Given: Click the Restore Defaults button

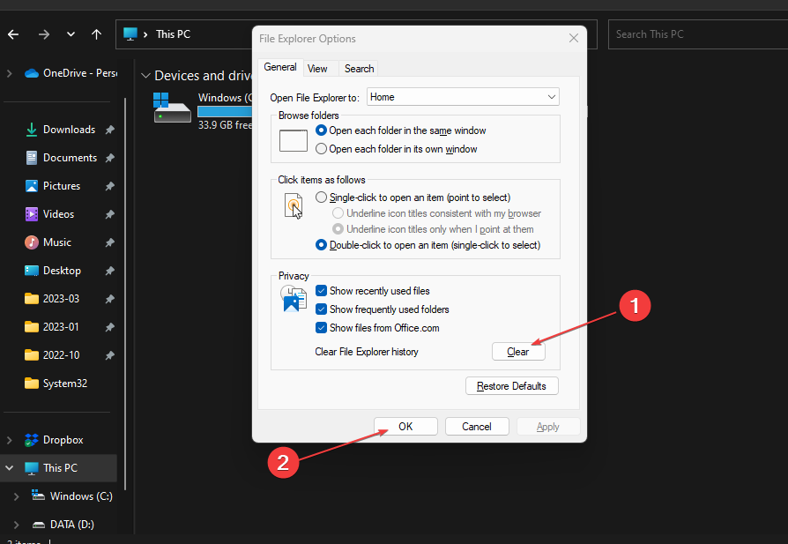Looking at the screenshot, I should (x=511, y=386).
